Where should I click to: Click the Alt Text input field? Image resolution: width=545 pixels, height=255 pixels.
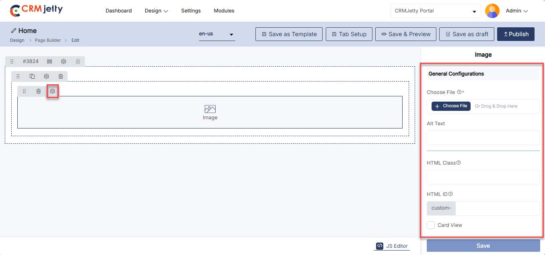click(x=483, y=138)
